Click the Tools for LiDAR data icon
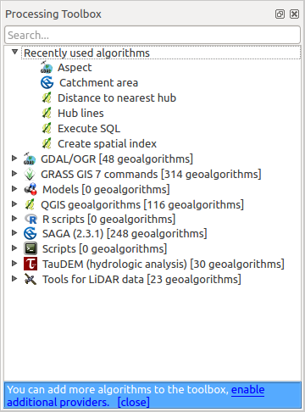The width and height of the screenshot is (305, 412). [x=30, y=279]
